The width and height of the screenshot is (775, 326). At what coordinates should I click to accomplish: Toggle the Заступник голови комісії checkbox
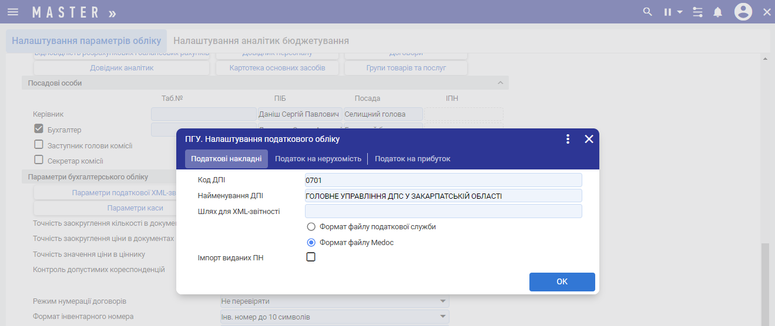click(x=39, y=145)
